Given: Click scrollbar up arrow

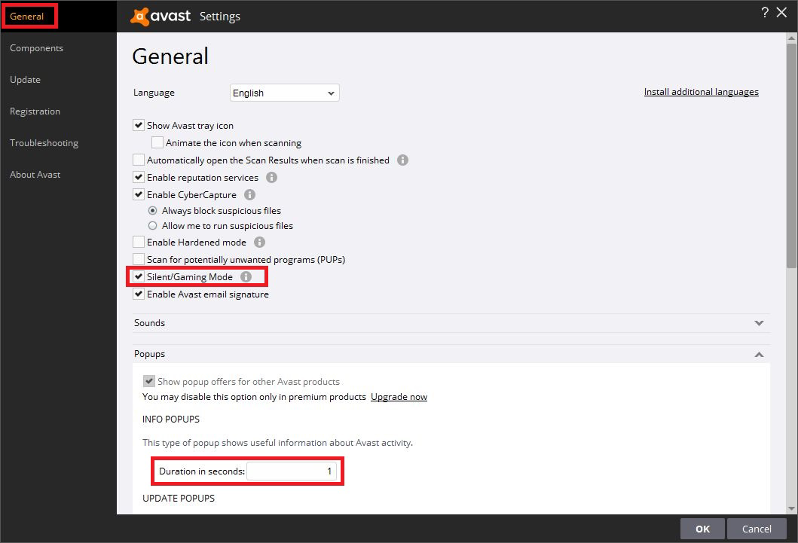Looking at the screenshot, I should tap(791, 38).
